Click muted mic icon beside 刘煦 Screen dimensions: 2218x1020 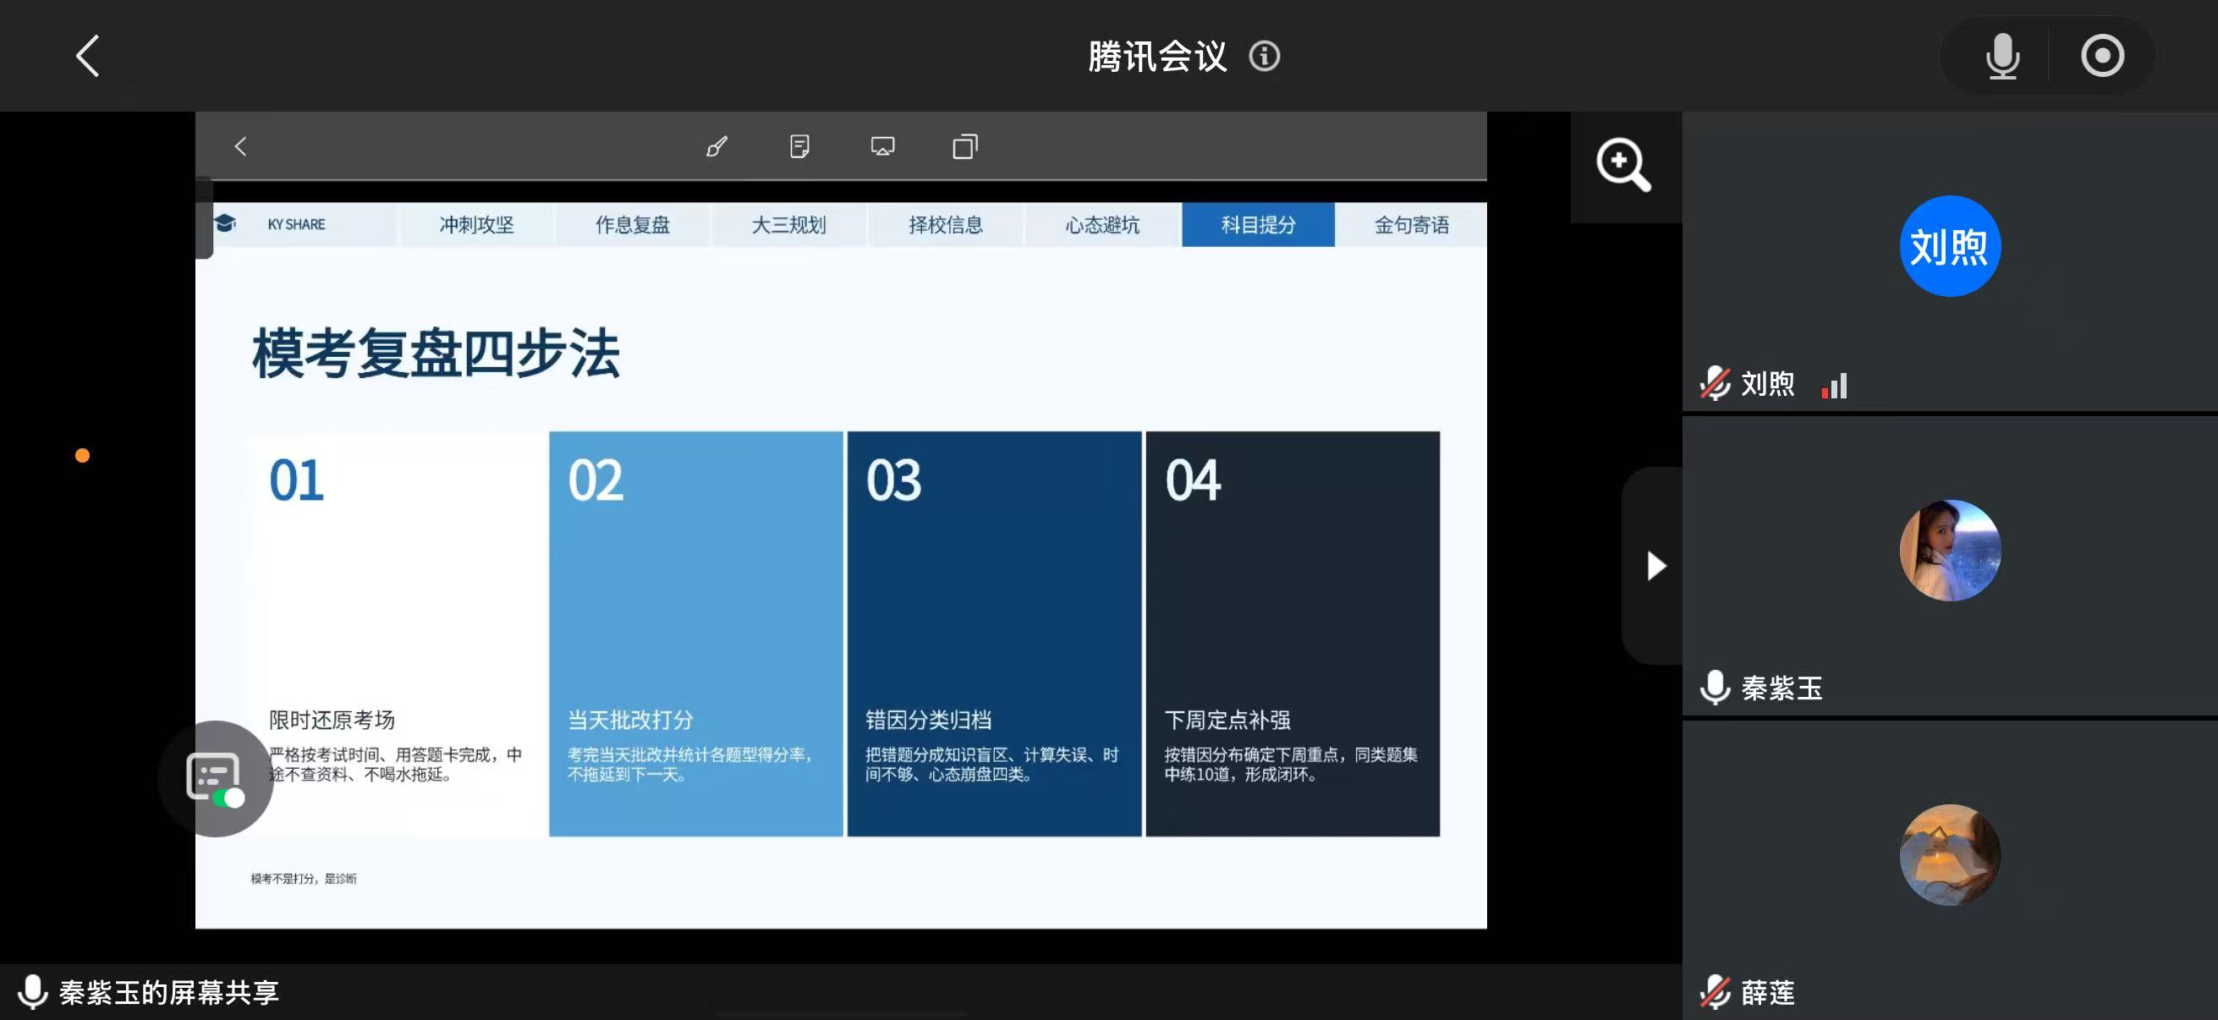[x=1716, y=383]
